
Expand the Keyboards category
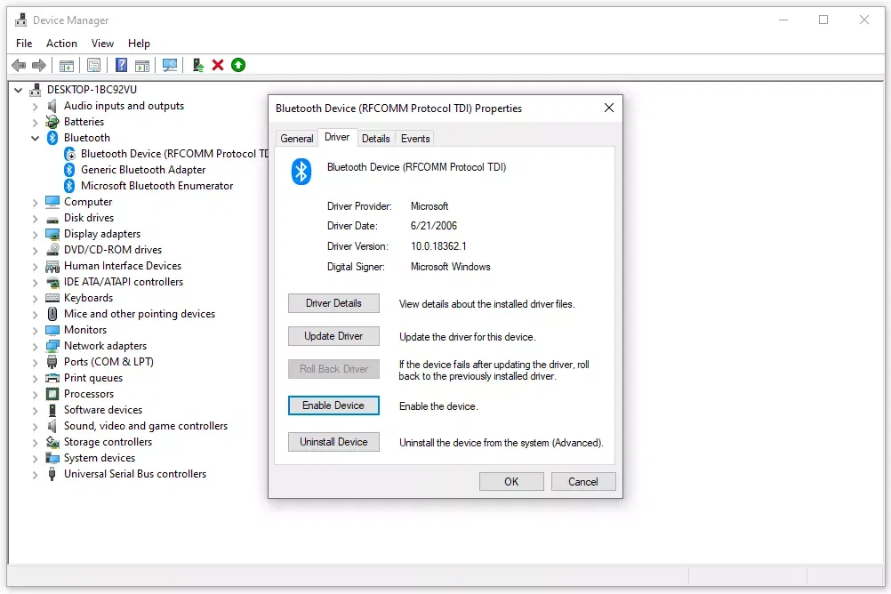point(36,299)
